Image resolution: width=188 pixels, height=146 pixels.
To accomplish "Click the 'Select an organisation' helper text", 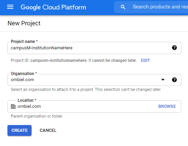I will click(x=86, y=90).
